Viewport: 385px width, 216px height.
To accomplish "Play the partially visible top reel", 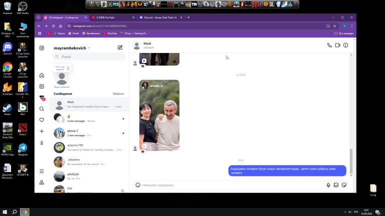I will [159, 59].
